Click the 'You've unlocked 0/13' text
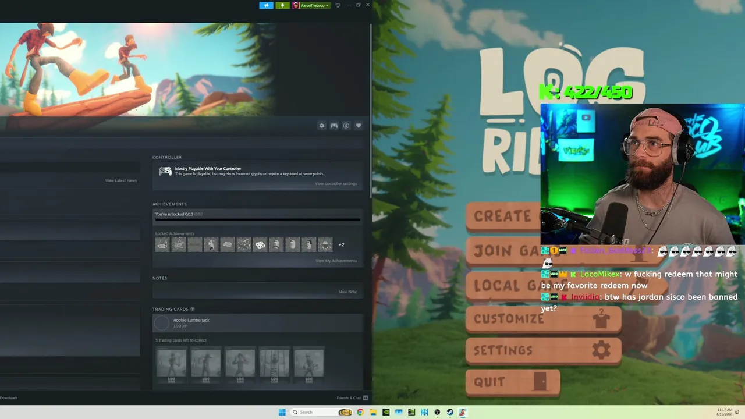This screenshot has height=419, width=745. click(x=174, y=214)
